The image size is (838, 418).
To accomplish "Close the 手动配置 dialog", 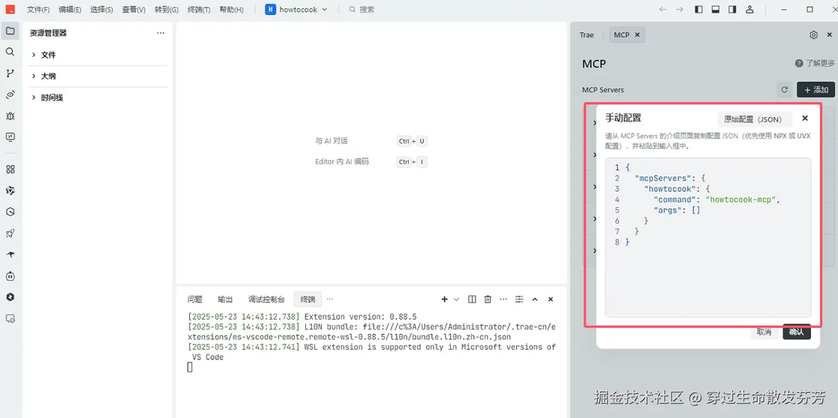I will (x=805, y=119).
